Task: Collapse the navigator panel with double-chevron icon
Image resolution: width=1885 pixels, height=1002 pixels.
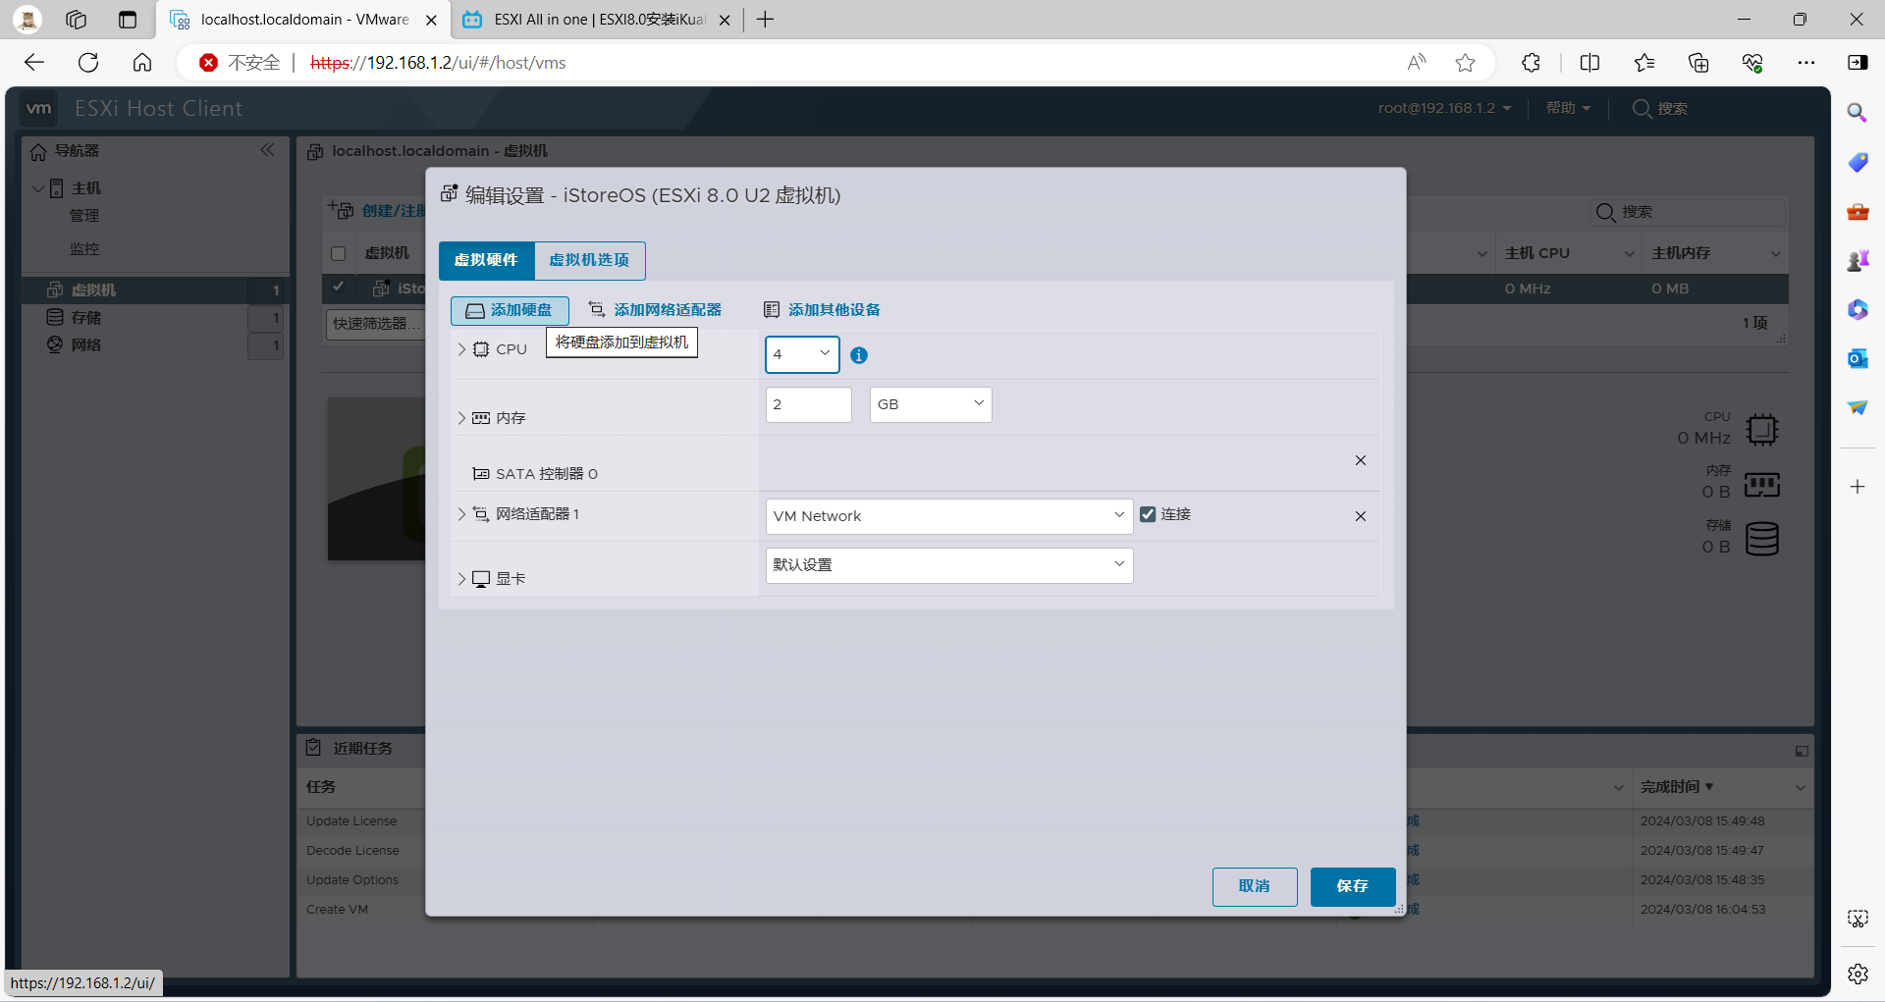Action: click(267, 150)
